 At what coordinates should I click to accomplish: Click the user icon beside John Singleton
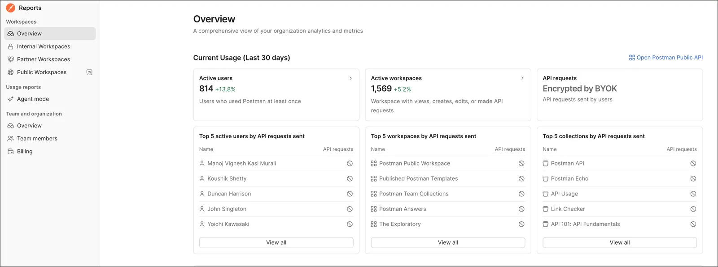point(202,209)
